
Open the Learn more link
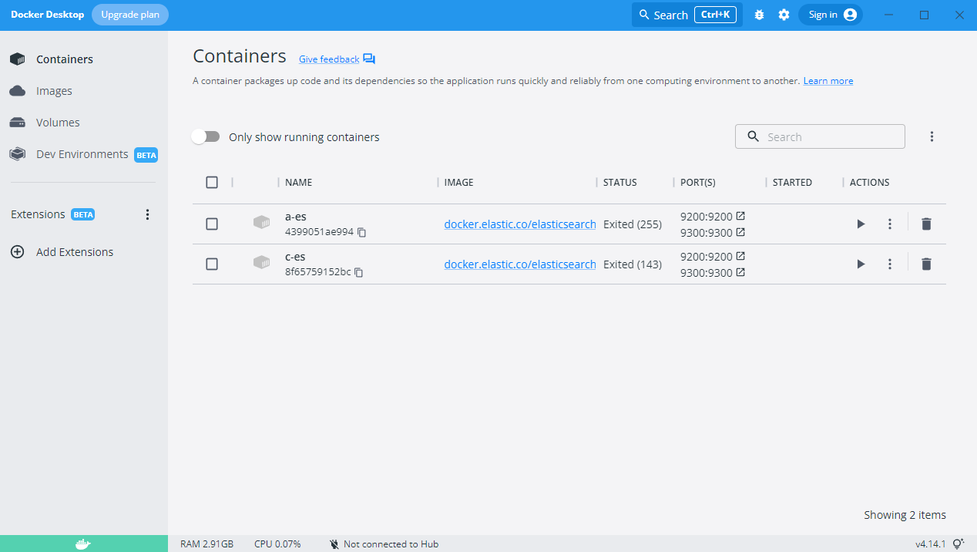pos(828,81)
